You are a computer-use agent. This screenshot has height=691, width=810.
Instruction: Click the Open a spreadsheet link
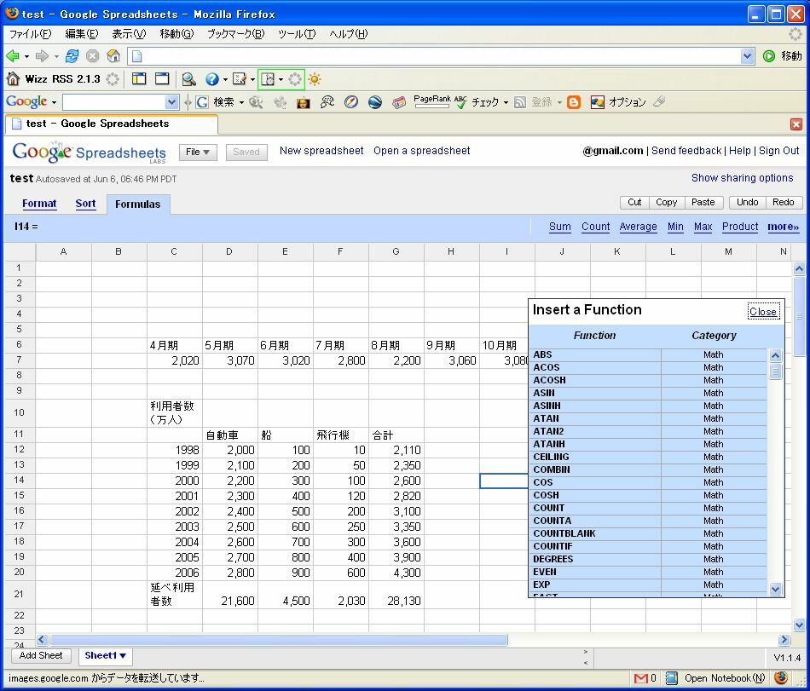pos(421,151)
